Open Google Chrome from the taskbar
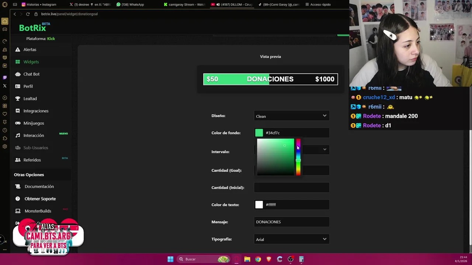Image resolution: width=472 pixels, height=265 pixels. (x=258, y=259)
